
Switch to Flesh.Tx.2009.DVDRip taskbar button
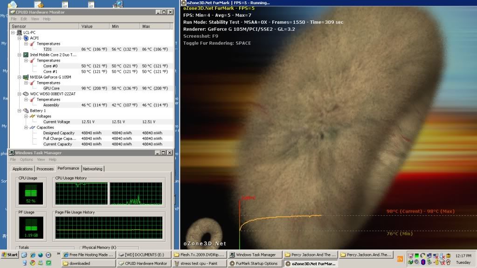click(x=200, y=255)
